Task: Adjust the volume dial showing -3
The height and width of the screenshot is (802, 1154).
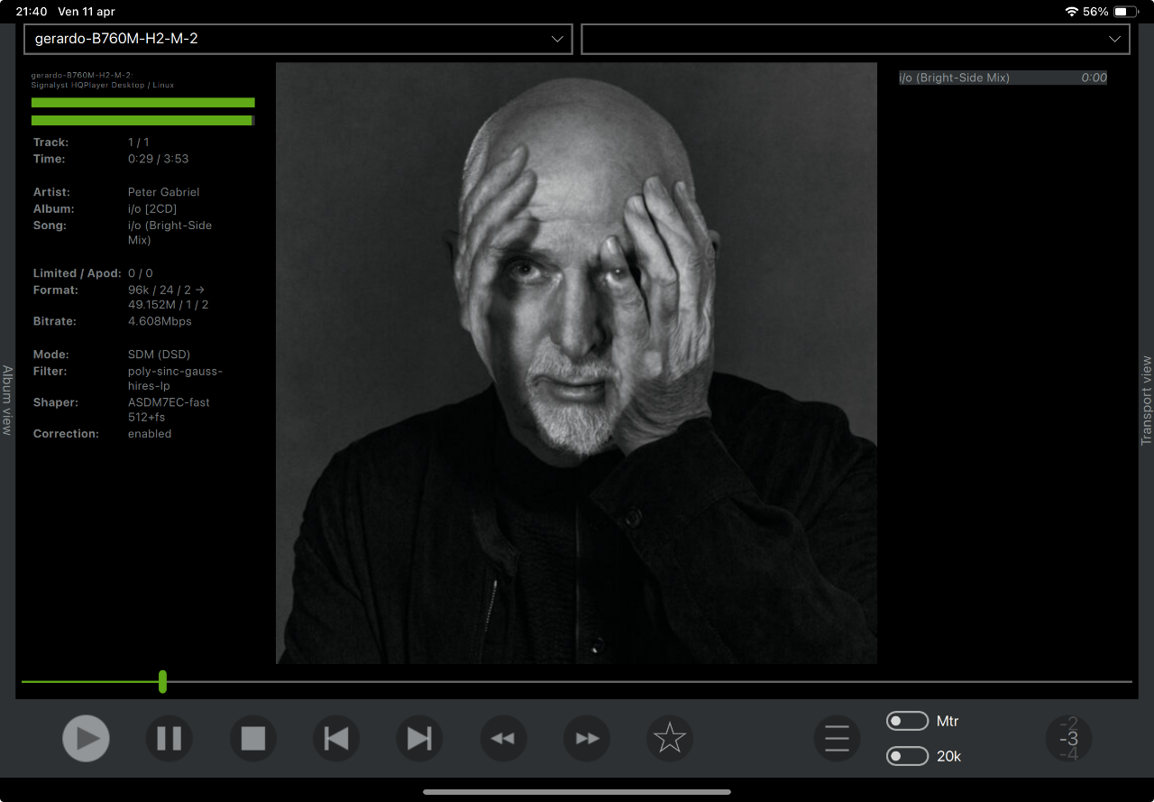Action: point(1069,739)
